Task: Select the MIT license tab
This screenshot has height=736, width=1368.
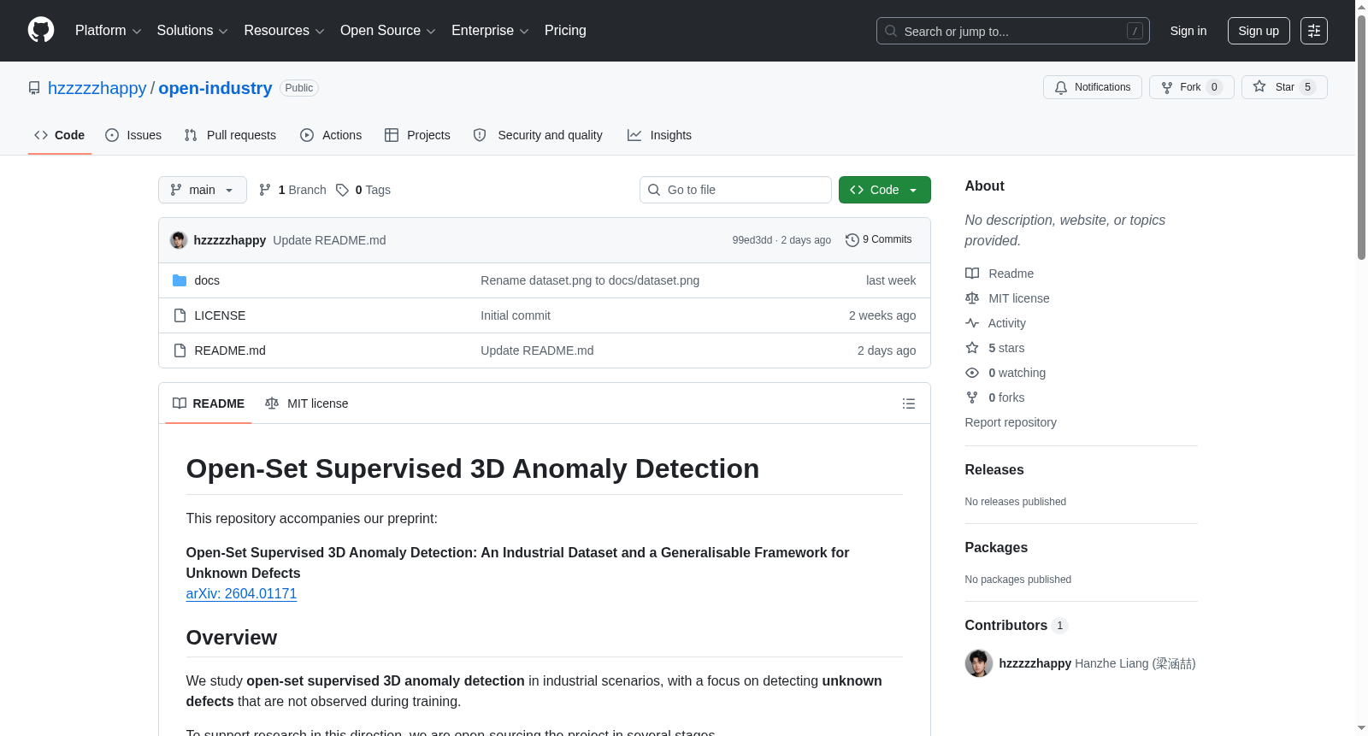Action: click(x=307, y=403)
